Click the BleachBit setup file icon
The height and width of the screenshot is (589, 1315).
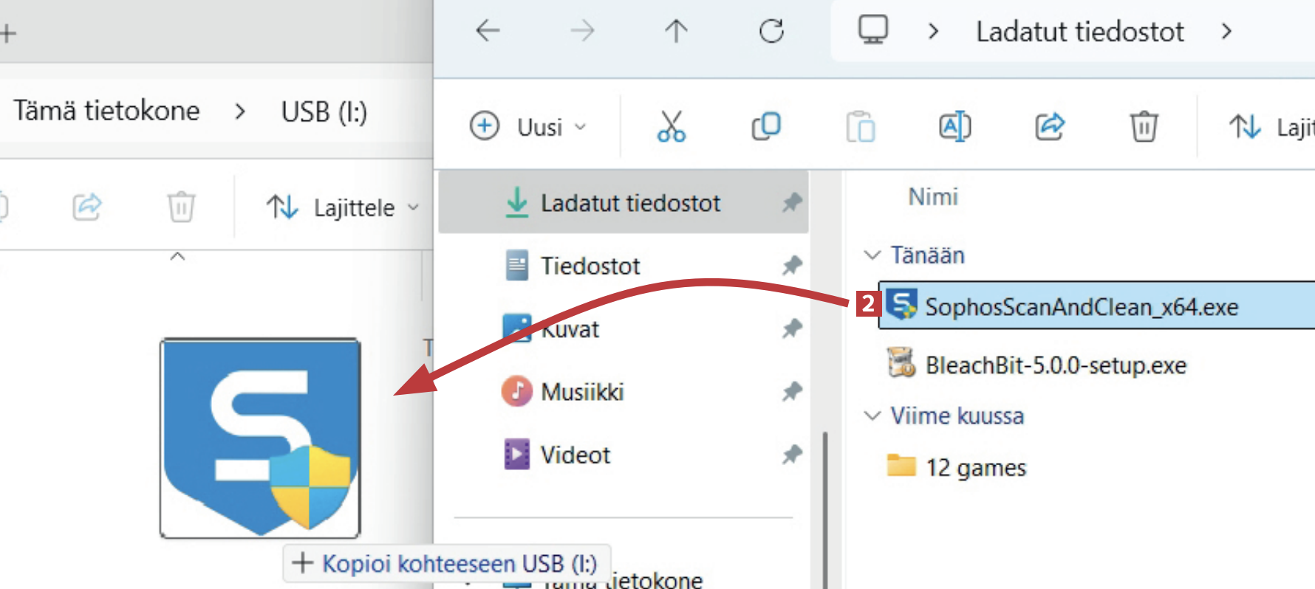coord(901,362)
